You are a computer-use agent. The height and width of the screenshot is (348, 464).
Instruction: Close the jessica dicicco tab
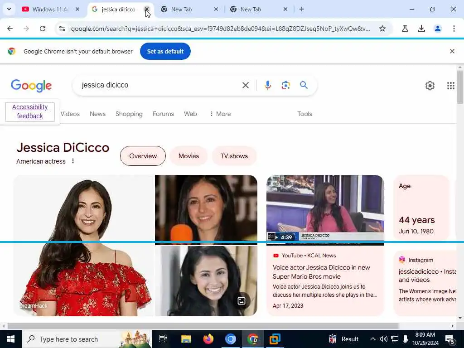point(146,9)
